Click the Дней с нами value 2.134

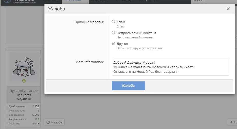pos(36,106)
